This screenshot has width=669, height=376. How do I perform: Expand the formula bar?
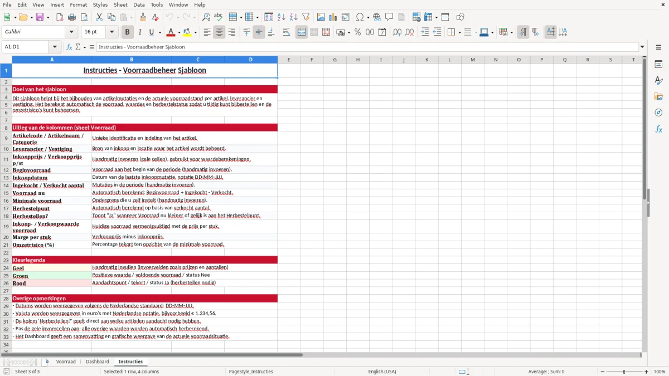point(642,47)
